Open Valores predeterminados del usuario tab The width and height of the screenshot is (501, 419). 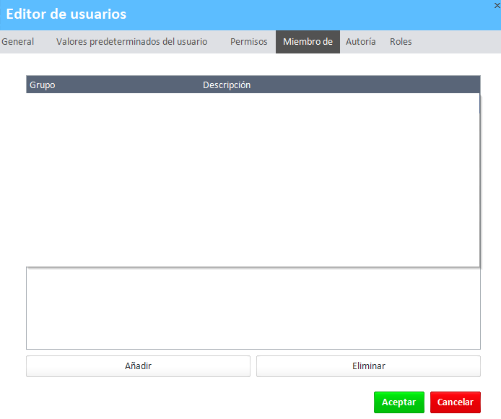(x=131, y=42)
